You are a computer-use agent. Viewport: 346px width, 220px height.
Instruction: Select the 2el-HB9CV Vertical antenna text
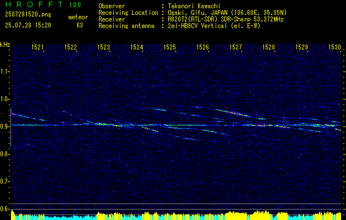coord(214,26)
